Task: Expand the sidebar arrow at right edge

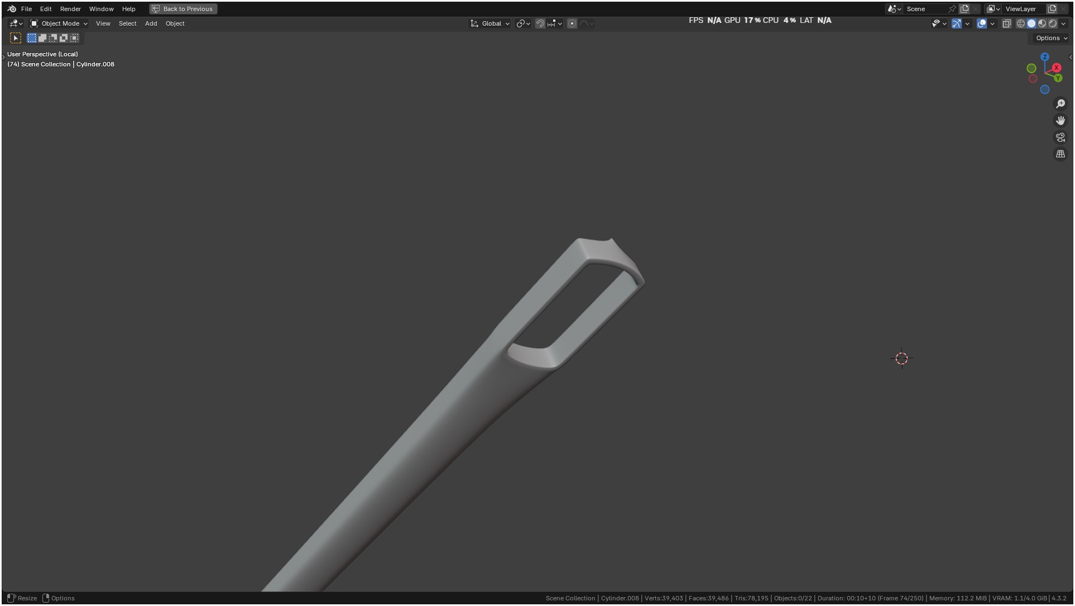Action: (x=1070, y=57)
